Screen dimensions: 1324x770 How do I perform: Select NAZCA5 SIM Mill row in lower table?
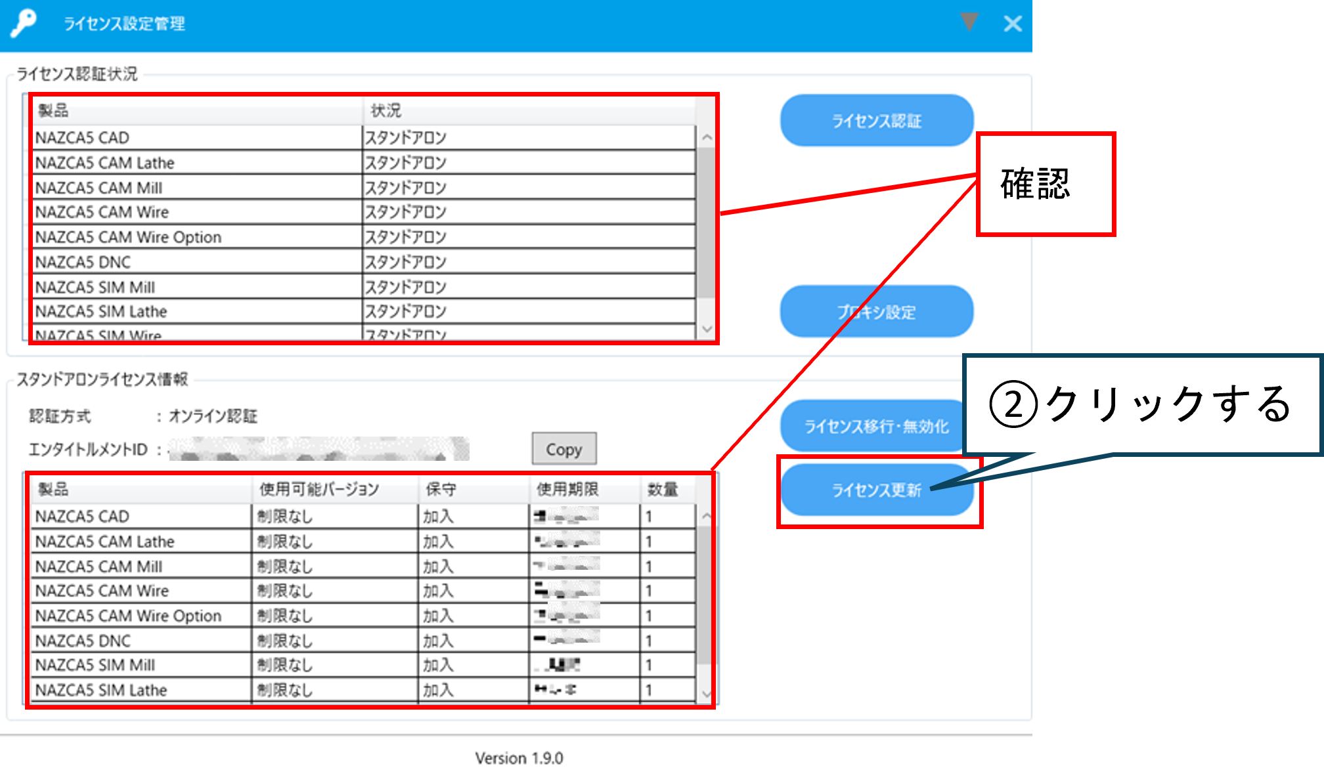point(95,665)
